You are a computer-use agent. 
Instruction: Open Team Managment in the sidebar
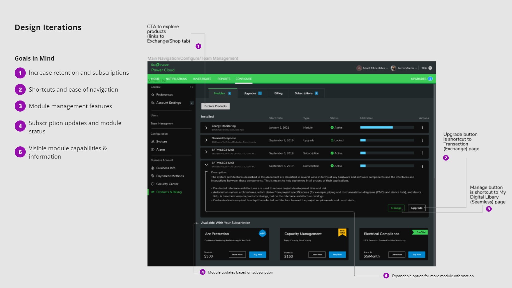[162, 124]
